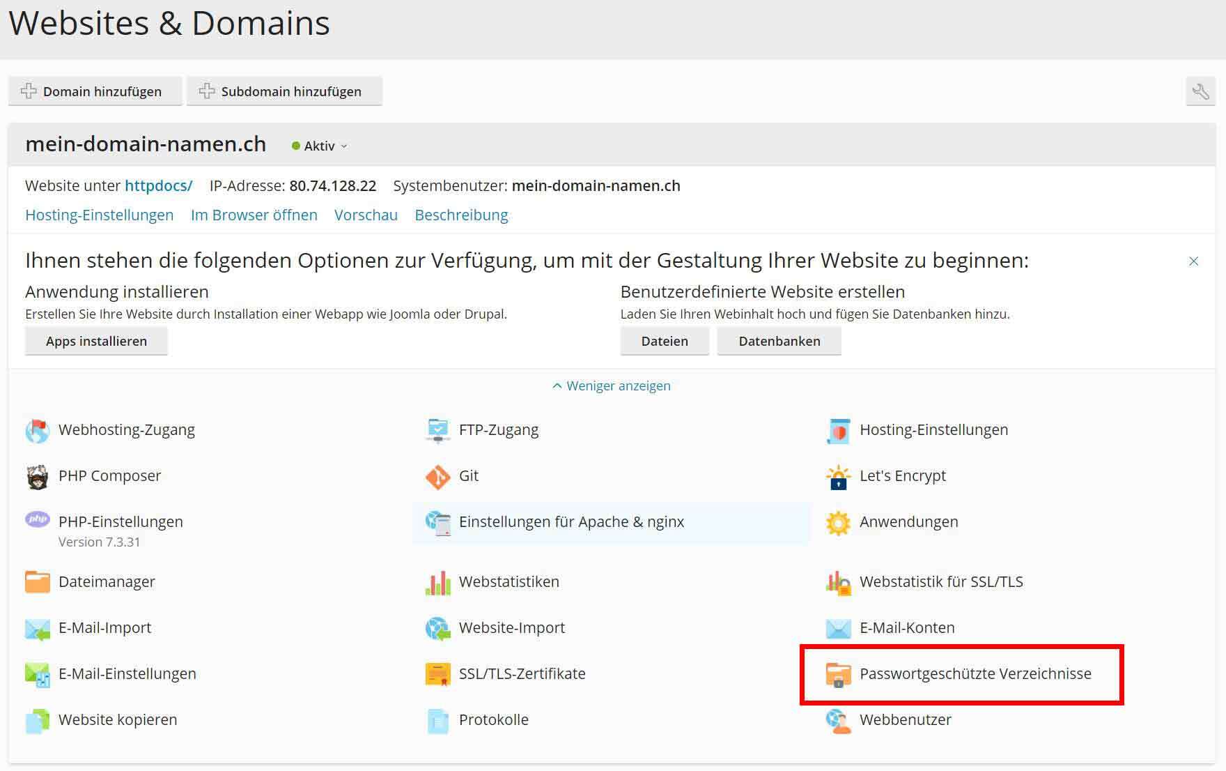Close the website options banner
Screen dimensions: 1226x771
click(x=1193, y=261)
